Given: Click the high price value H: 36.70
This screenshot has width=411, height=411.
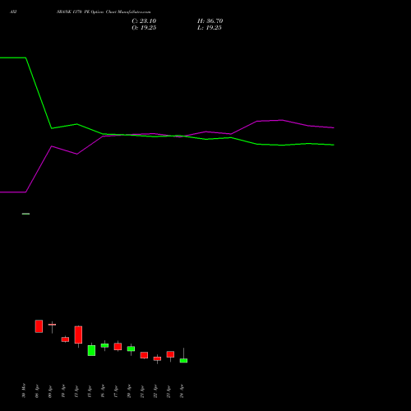Looking at the screenshot, I should 210,21.
